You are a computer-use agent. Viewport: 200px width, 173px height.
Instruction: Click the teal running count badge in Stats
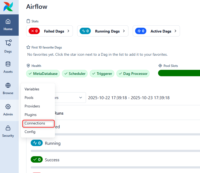[85, 31]
